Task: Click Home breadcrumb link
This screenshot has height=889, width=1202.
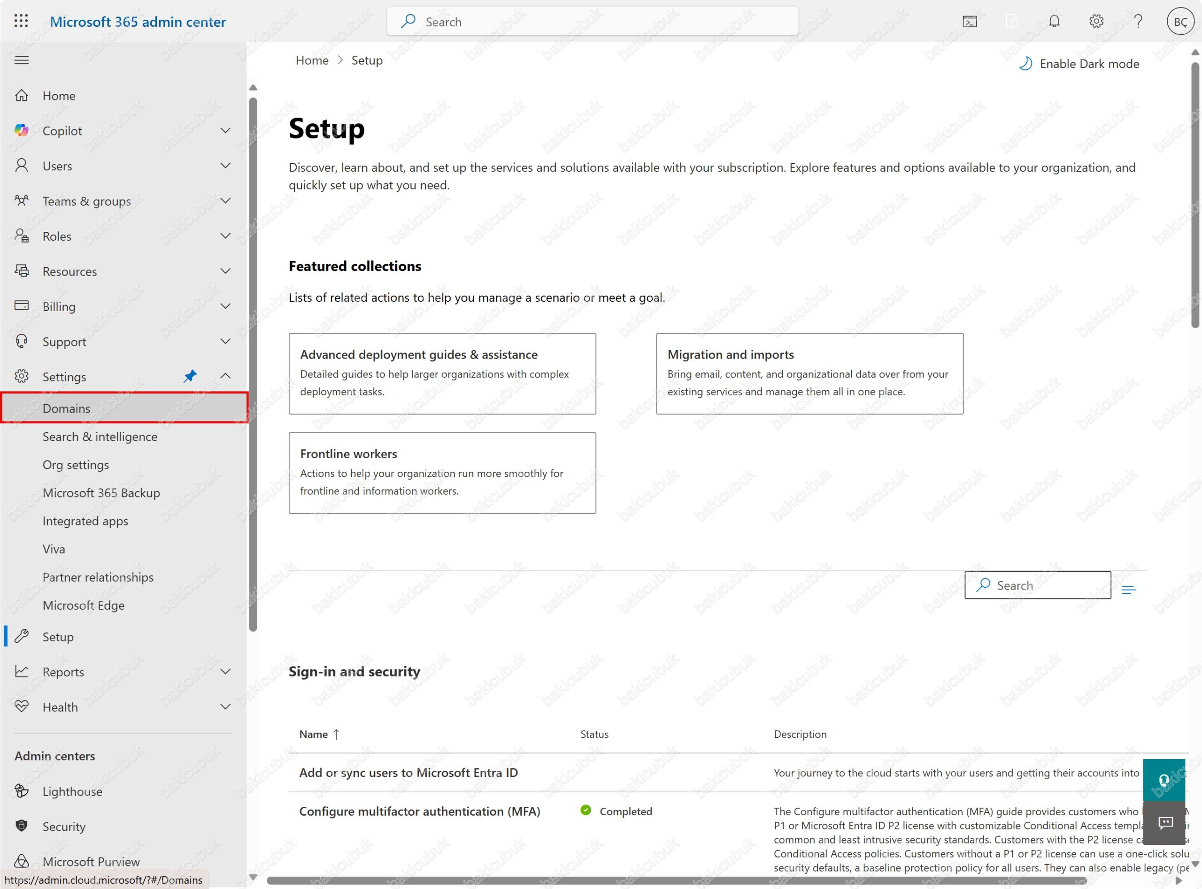Action: click(312, 60)
